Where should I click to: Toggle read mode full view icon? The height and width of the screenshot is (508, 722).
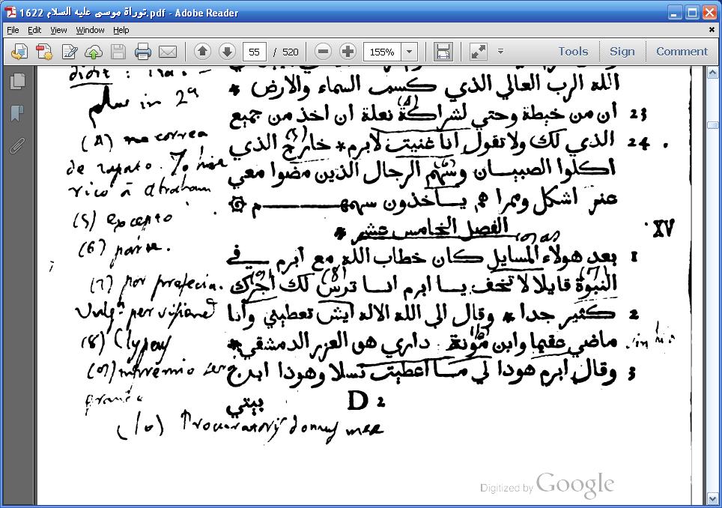tap(477, 52)
